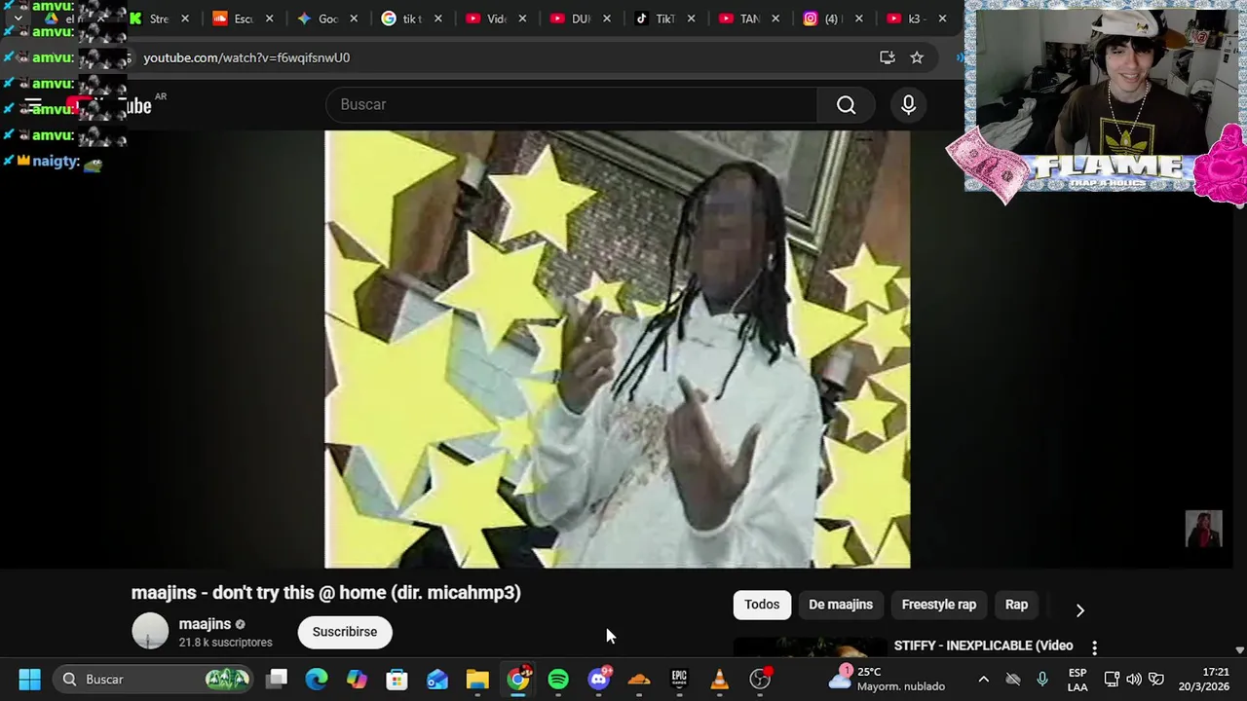The width and height of the screenshot is (1247, 701).
Task: Open the maajins channel avatar
Action: [x=150, y=631]
